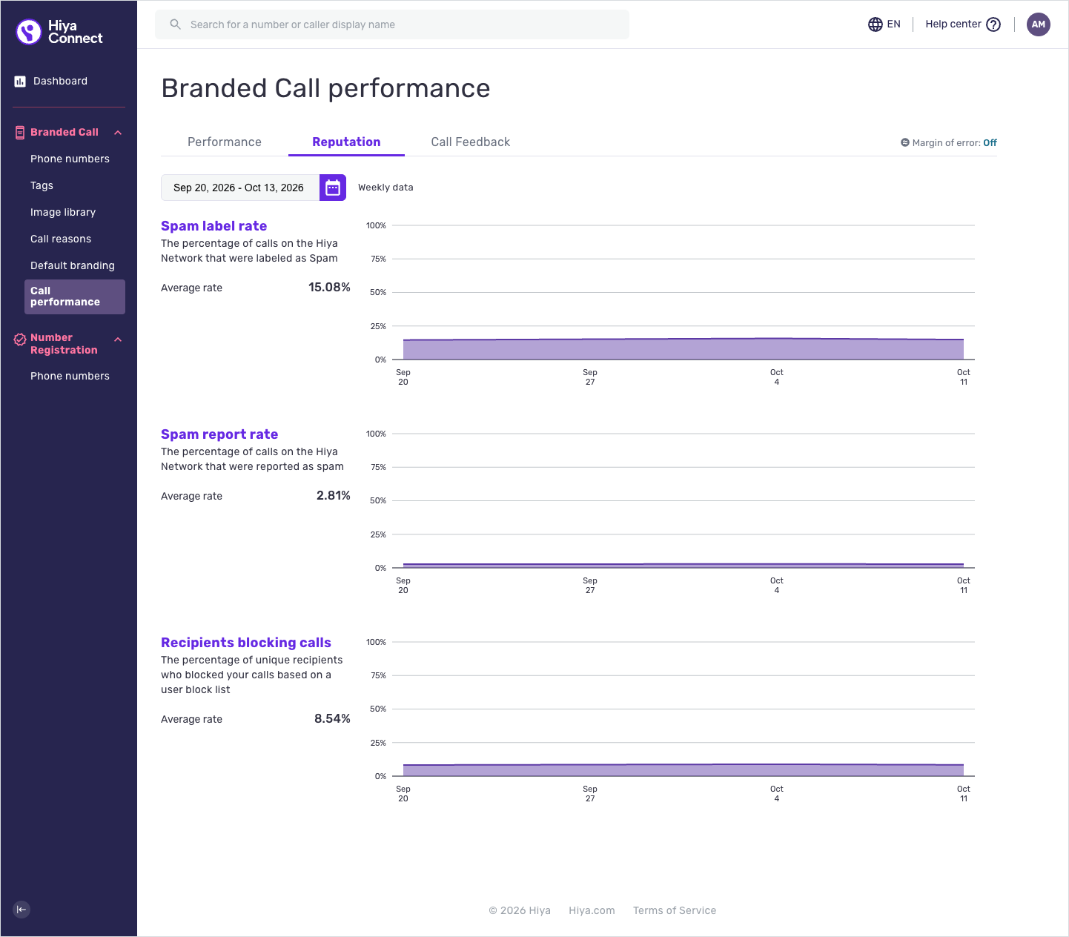Click the Spam label rate heading
The width and height of the screenshot is (1069, 937).
point(214,226)
